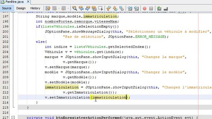Viewport: 212px width, 119px height.
Task: Jump to Previous Bookmark icon
Action: pyautogui.click(x=109, y=8)
